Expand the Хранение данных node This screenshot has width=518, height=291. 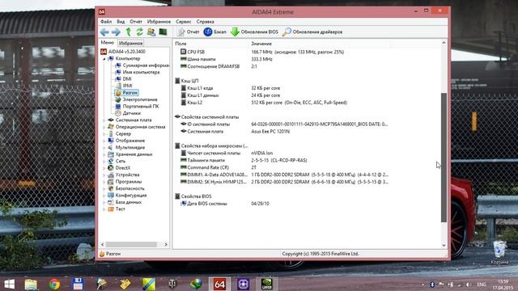[x=104, y=154]
